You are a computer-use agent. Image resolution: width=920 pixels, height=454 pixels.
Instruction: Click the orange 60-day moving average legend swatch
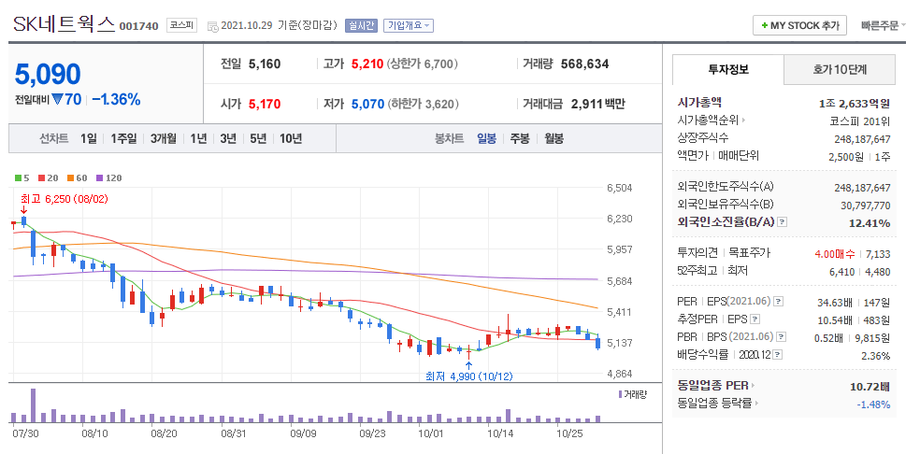tap(70, 177)
